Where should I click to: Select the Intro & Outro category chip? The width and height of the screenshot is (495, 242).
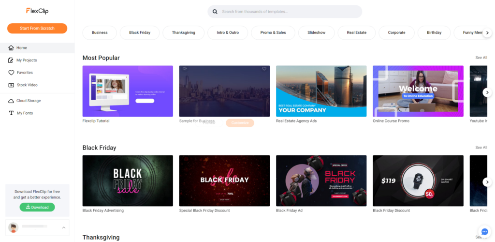point(228,32)
